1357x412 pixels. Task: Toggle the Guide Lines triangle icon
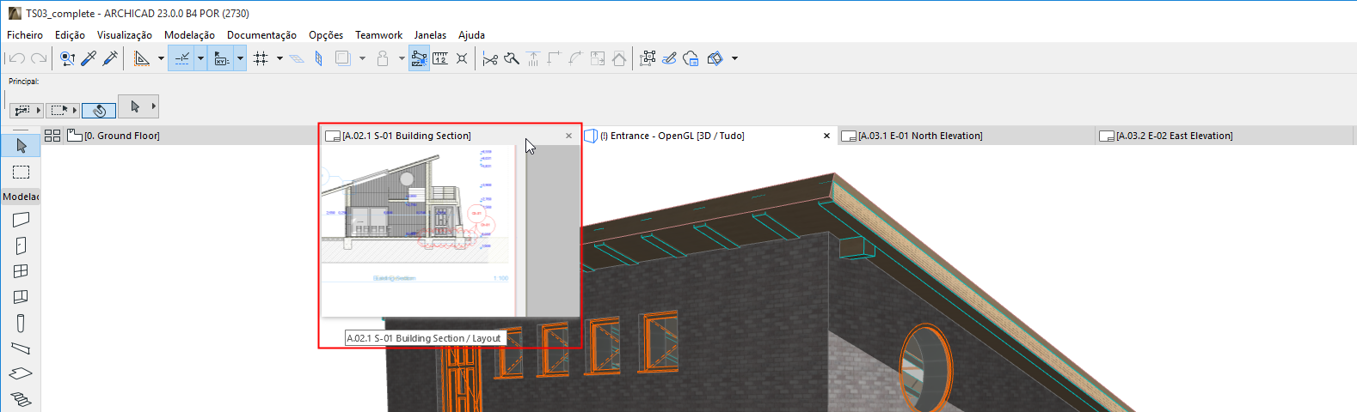pos(142,58)
